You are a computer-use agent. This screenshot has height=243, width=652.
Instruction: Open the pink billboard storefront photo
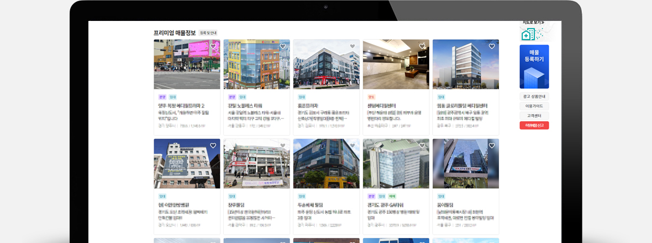click(x=187, y=64)
